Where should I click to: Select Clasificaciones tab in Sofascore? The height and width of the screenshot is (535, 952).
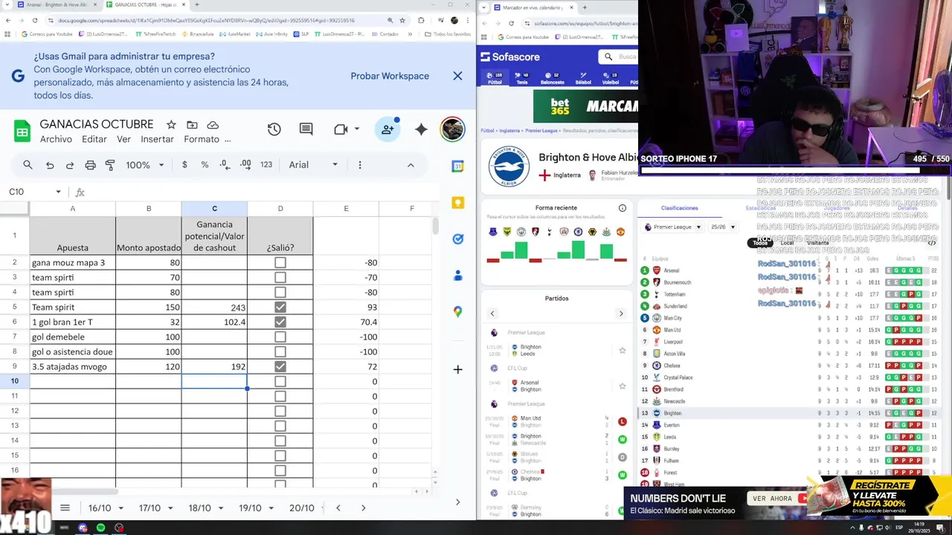point(679,208)
